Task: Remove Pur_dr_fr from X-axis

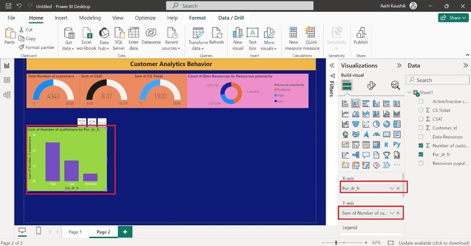Action: (398, 188)
